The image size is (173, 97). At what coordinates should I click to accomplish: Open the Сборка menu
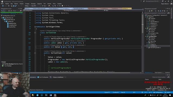pyautogui.click(x=22, y=4)
